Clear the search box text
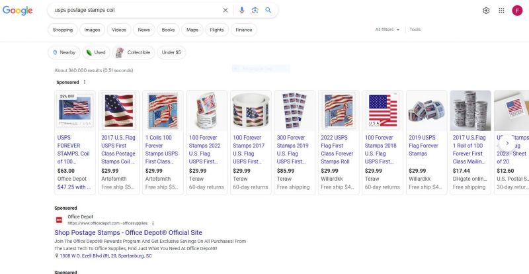The width and height of the screenshot is (529, 274). [225, 11]
